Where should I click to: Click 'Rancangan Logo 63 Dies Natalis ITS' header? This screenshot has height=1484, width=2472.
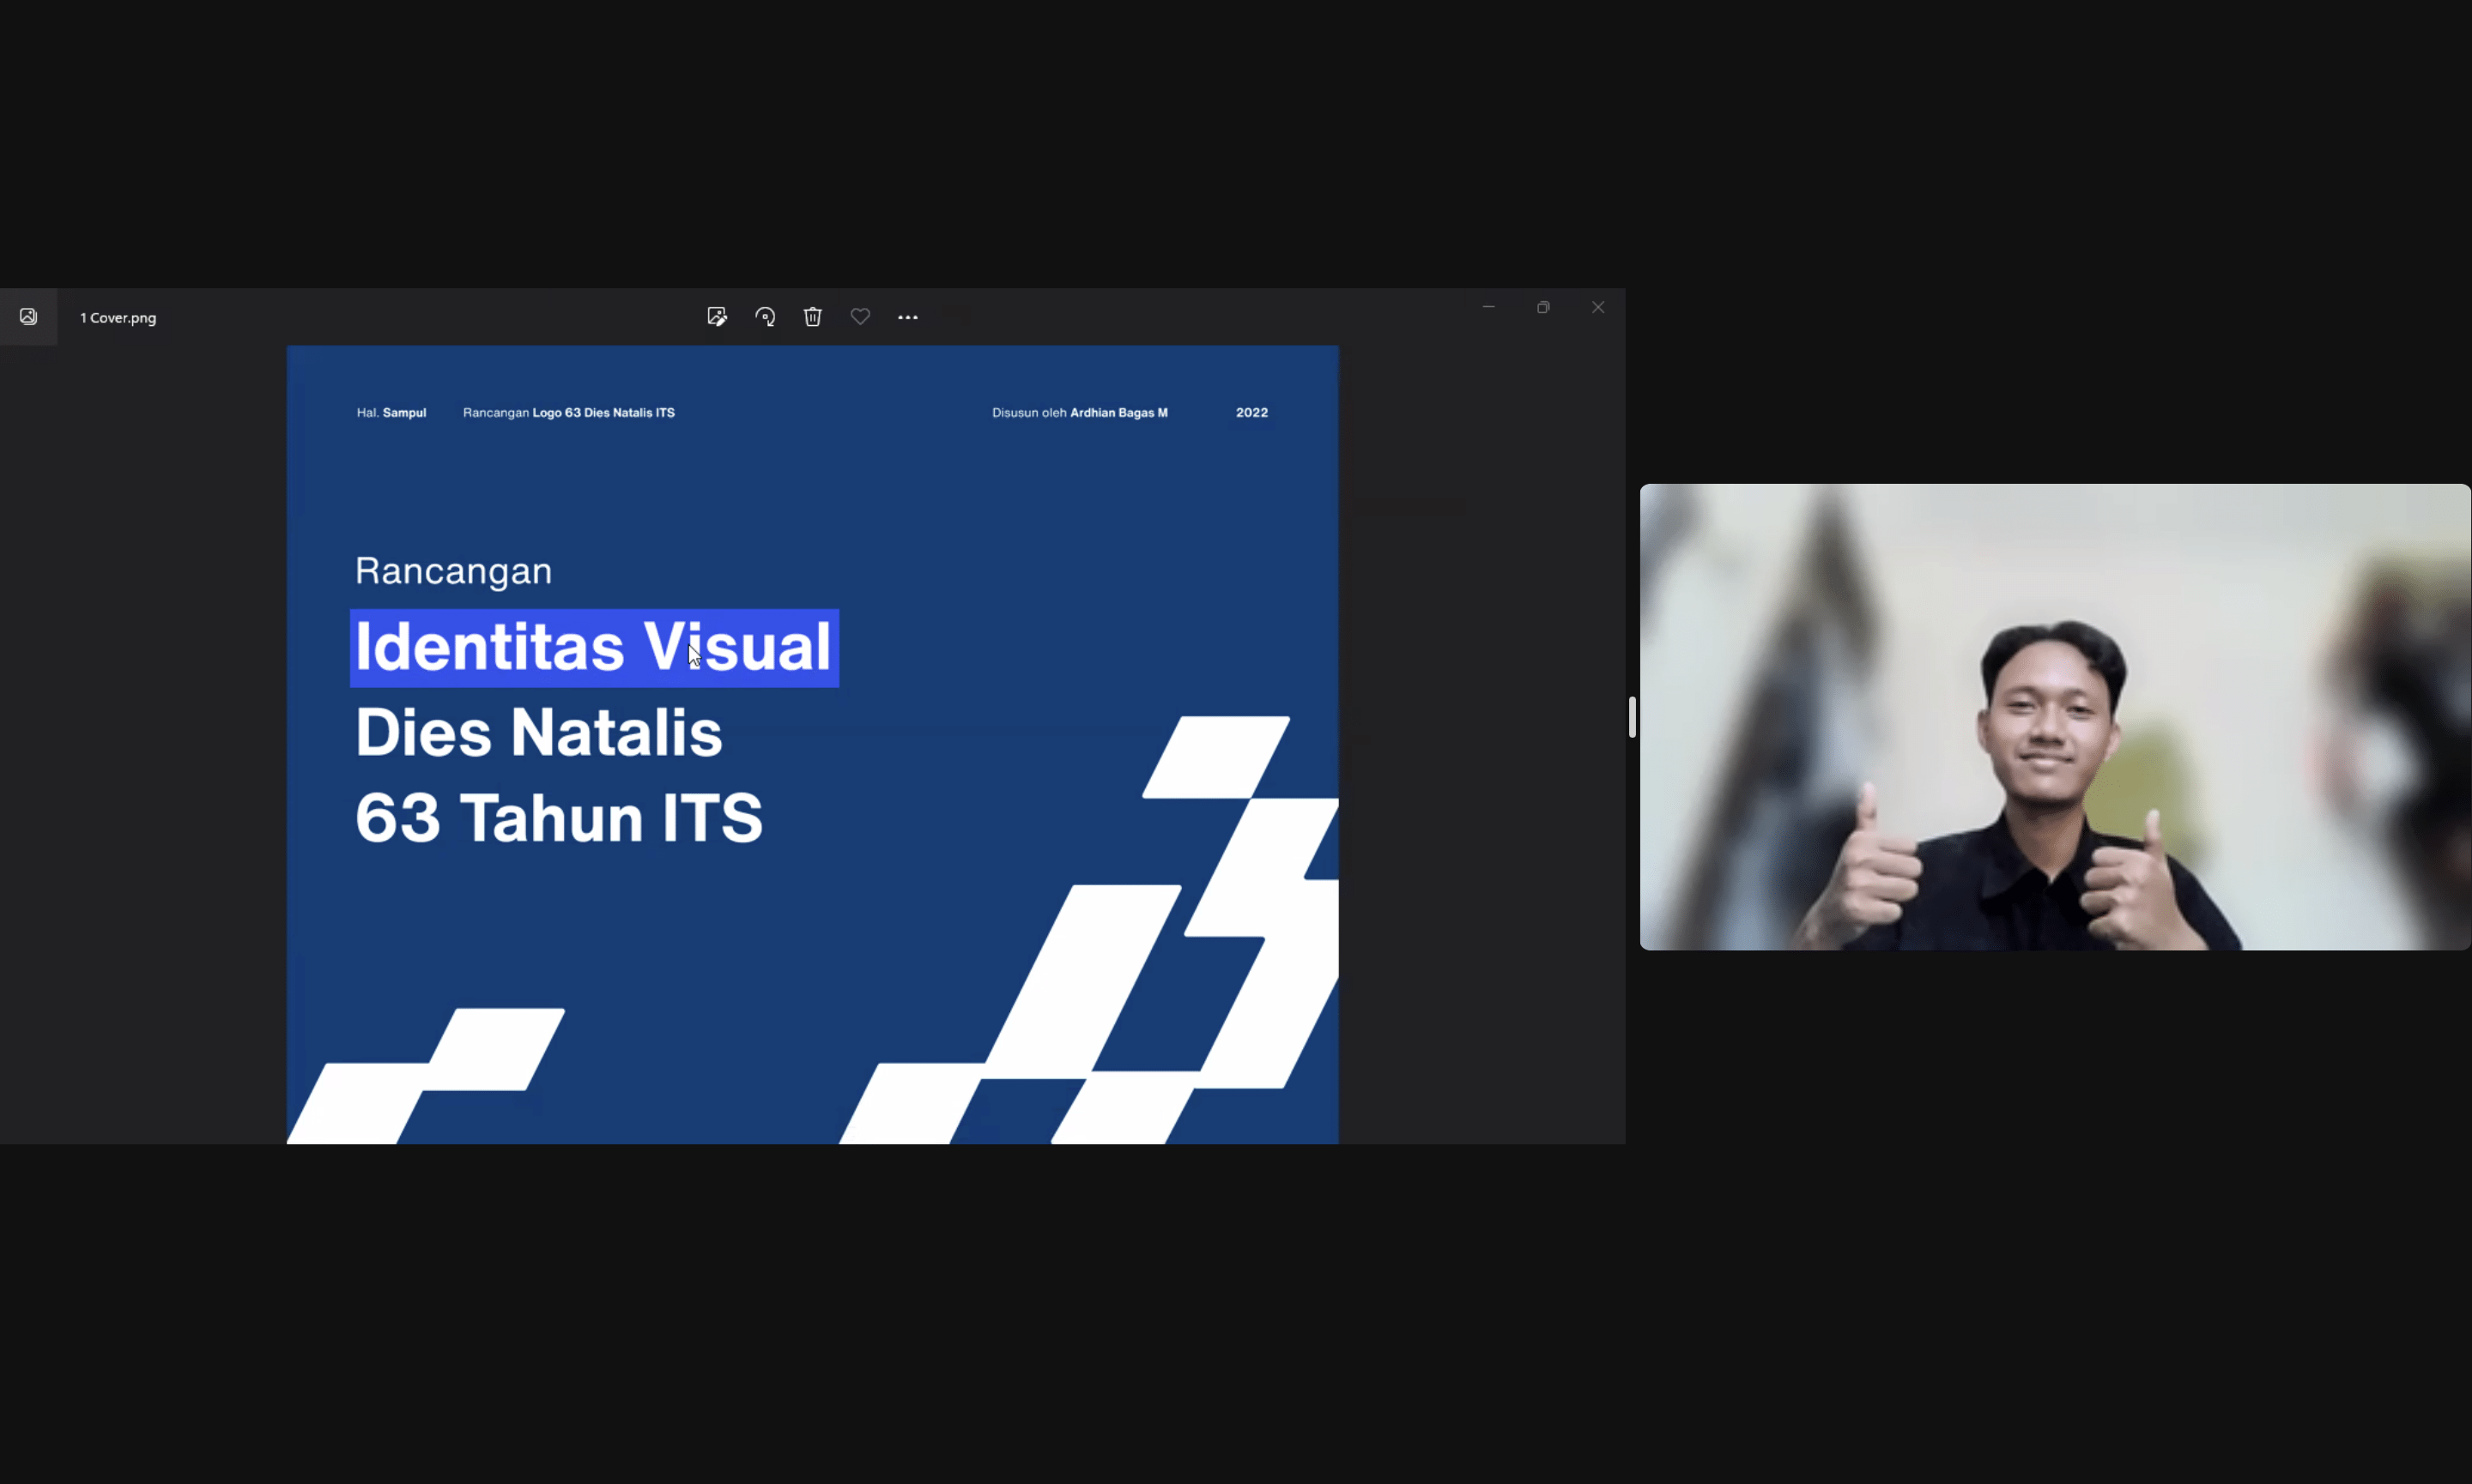568,413
